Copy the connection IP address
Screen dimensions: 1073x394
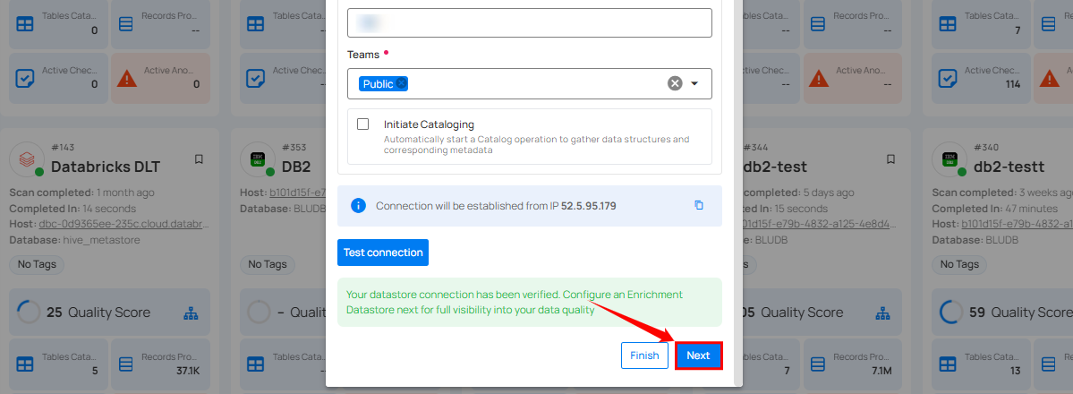point(699,205)
